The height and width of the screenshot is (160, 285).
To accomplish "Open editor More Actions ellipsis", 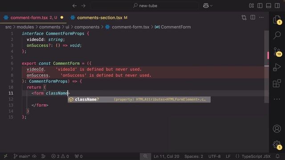I will [x=261, y=17].
